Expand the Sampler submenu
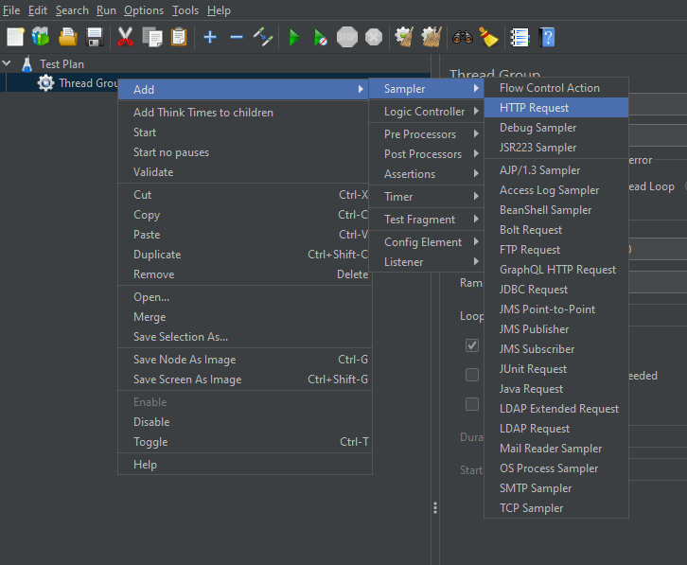The width and height of the screenshot is (687, 565). [x=427, y=89]
